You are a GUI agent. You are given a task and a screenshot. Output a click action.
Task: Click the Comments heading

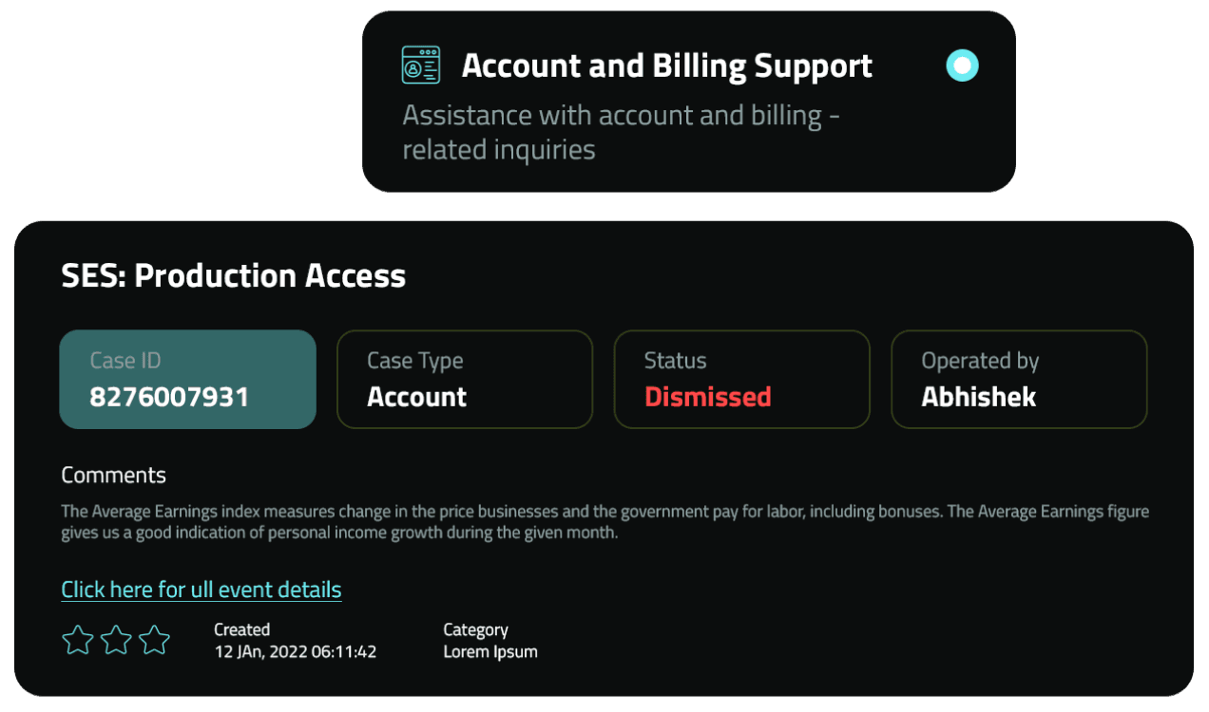click(x=113, y=476)
